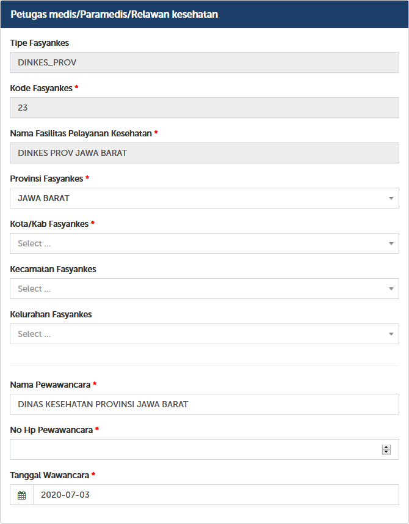The width and height of the screenshot is (409, 524).
Task: Open the Provinsi Fasyankes combo box
Action: pyautogui.click(x=204, y=198)
